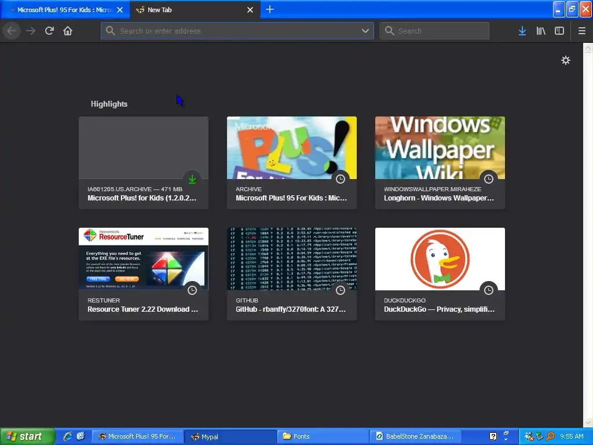The image size is (593, 445).
Task: Open the Fonts folder taskbar button
Action: click(x=323, y=436)
